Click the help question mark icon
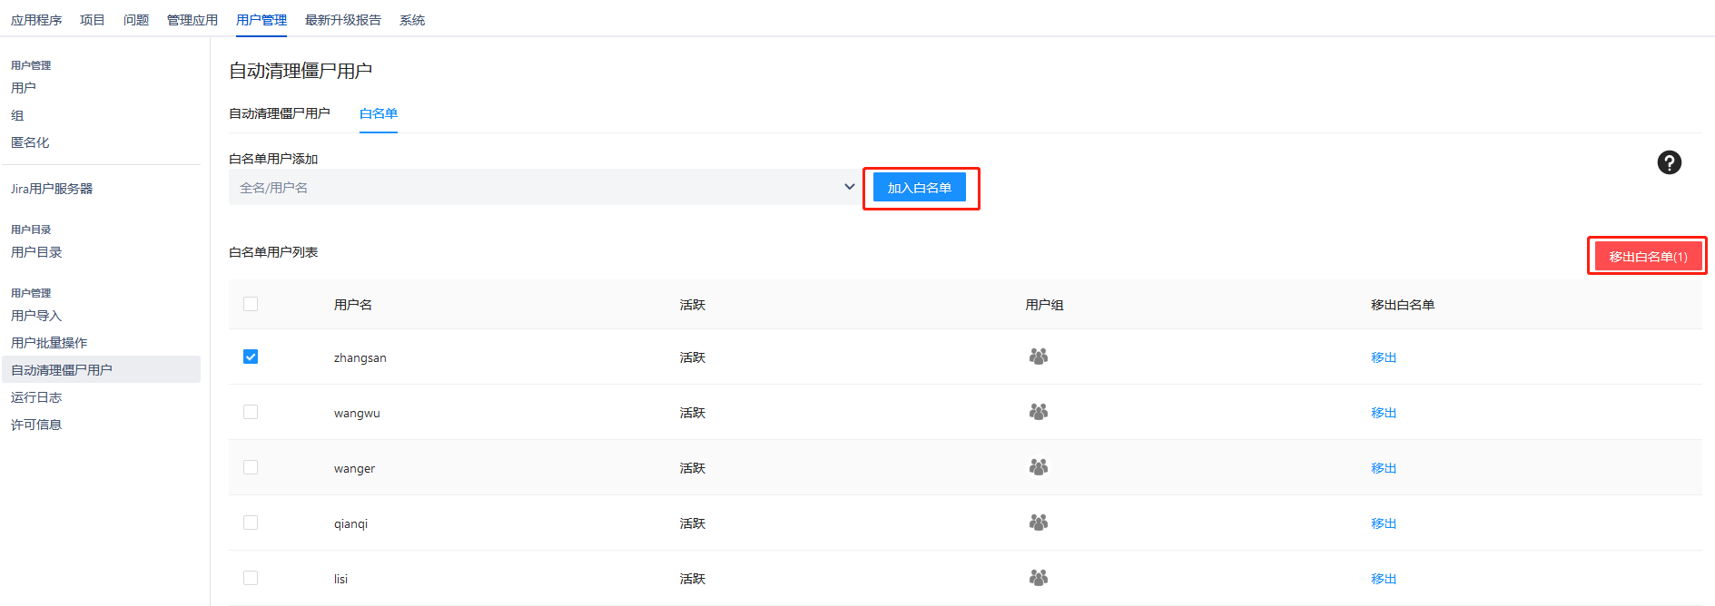 [x=1669, y=162]
